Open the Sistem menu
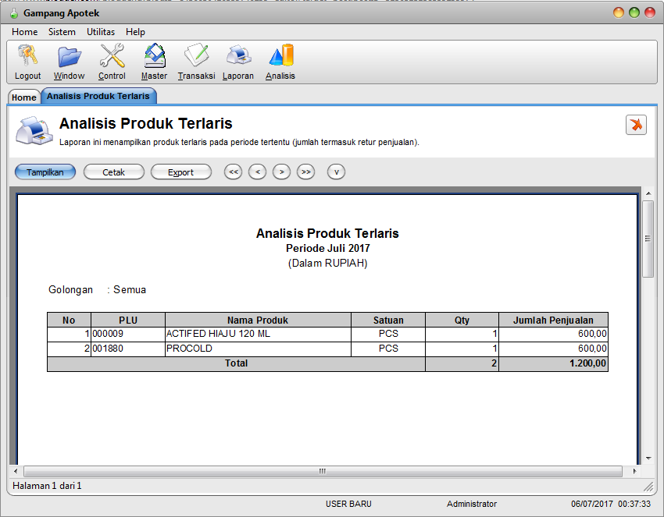 pyautogui.click(x=62, y=32)
